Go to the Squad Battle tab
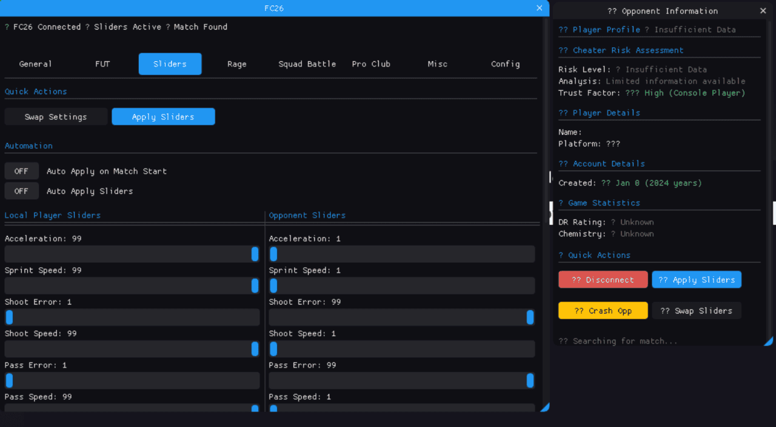This screenshot has height=427, width=776. [307, 64]
